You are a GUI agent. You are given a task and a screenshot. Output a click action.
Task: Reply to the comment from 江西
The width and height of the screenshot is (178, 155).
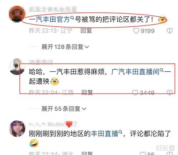tap(87, 92)
